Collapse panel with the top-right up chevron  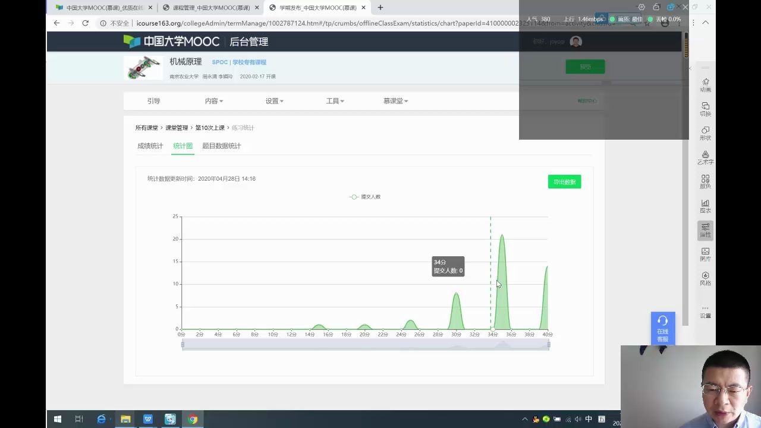(x=706, y=23)
